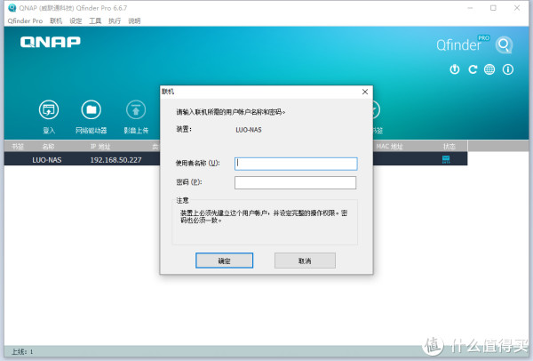Close the 联机 login dialog
Image resolution: width=533 pixels, height=361 pixels.
click(x=364, y=91)
